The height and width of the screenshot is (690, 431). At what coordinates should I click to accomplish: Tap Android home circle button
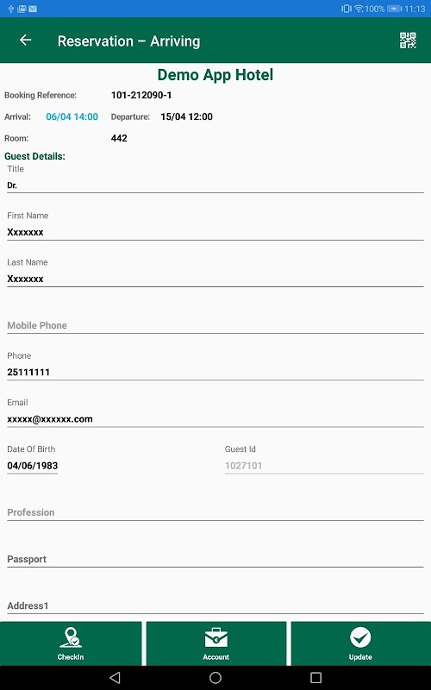pos(215,677)
